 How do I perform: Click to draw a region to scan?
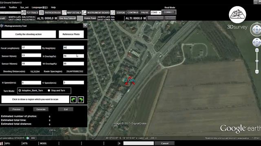[35, 99]
